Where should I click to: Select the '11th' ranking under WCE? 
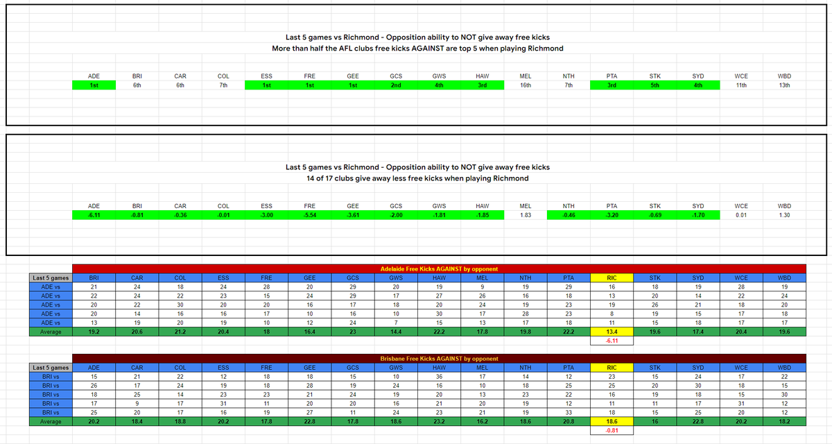[741, 85]
